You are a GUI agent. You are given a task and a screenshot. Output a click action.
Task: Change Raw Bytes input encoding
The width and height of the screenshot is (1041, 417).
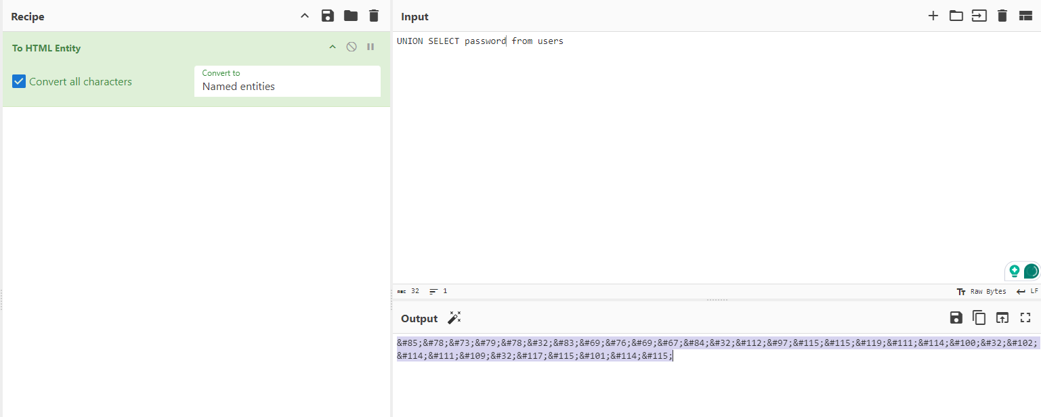[x=981, y=291]
